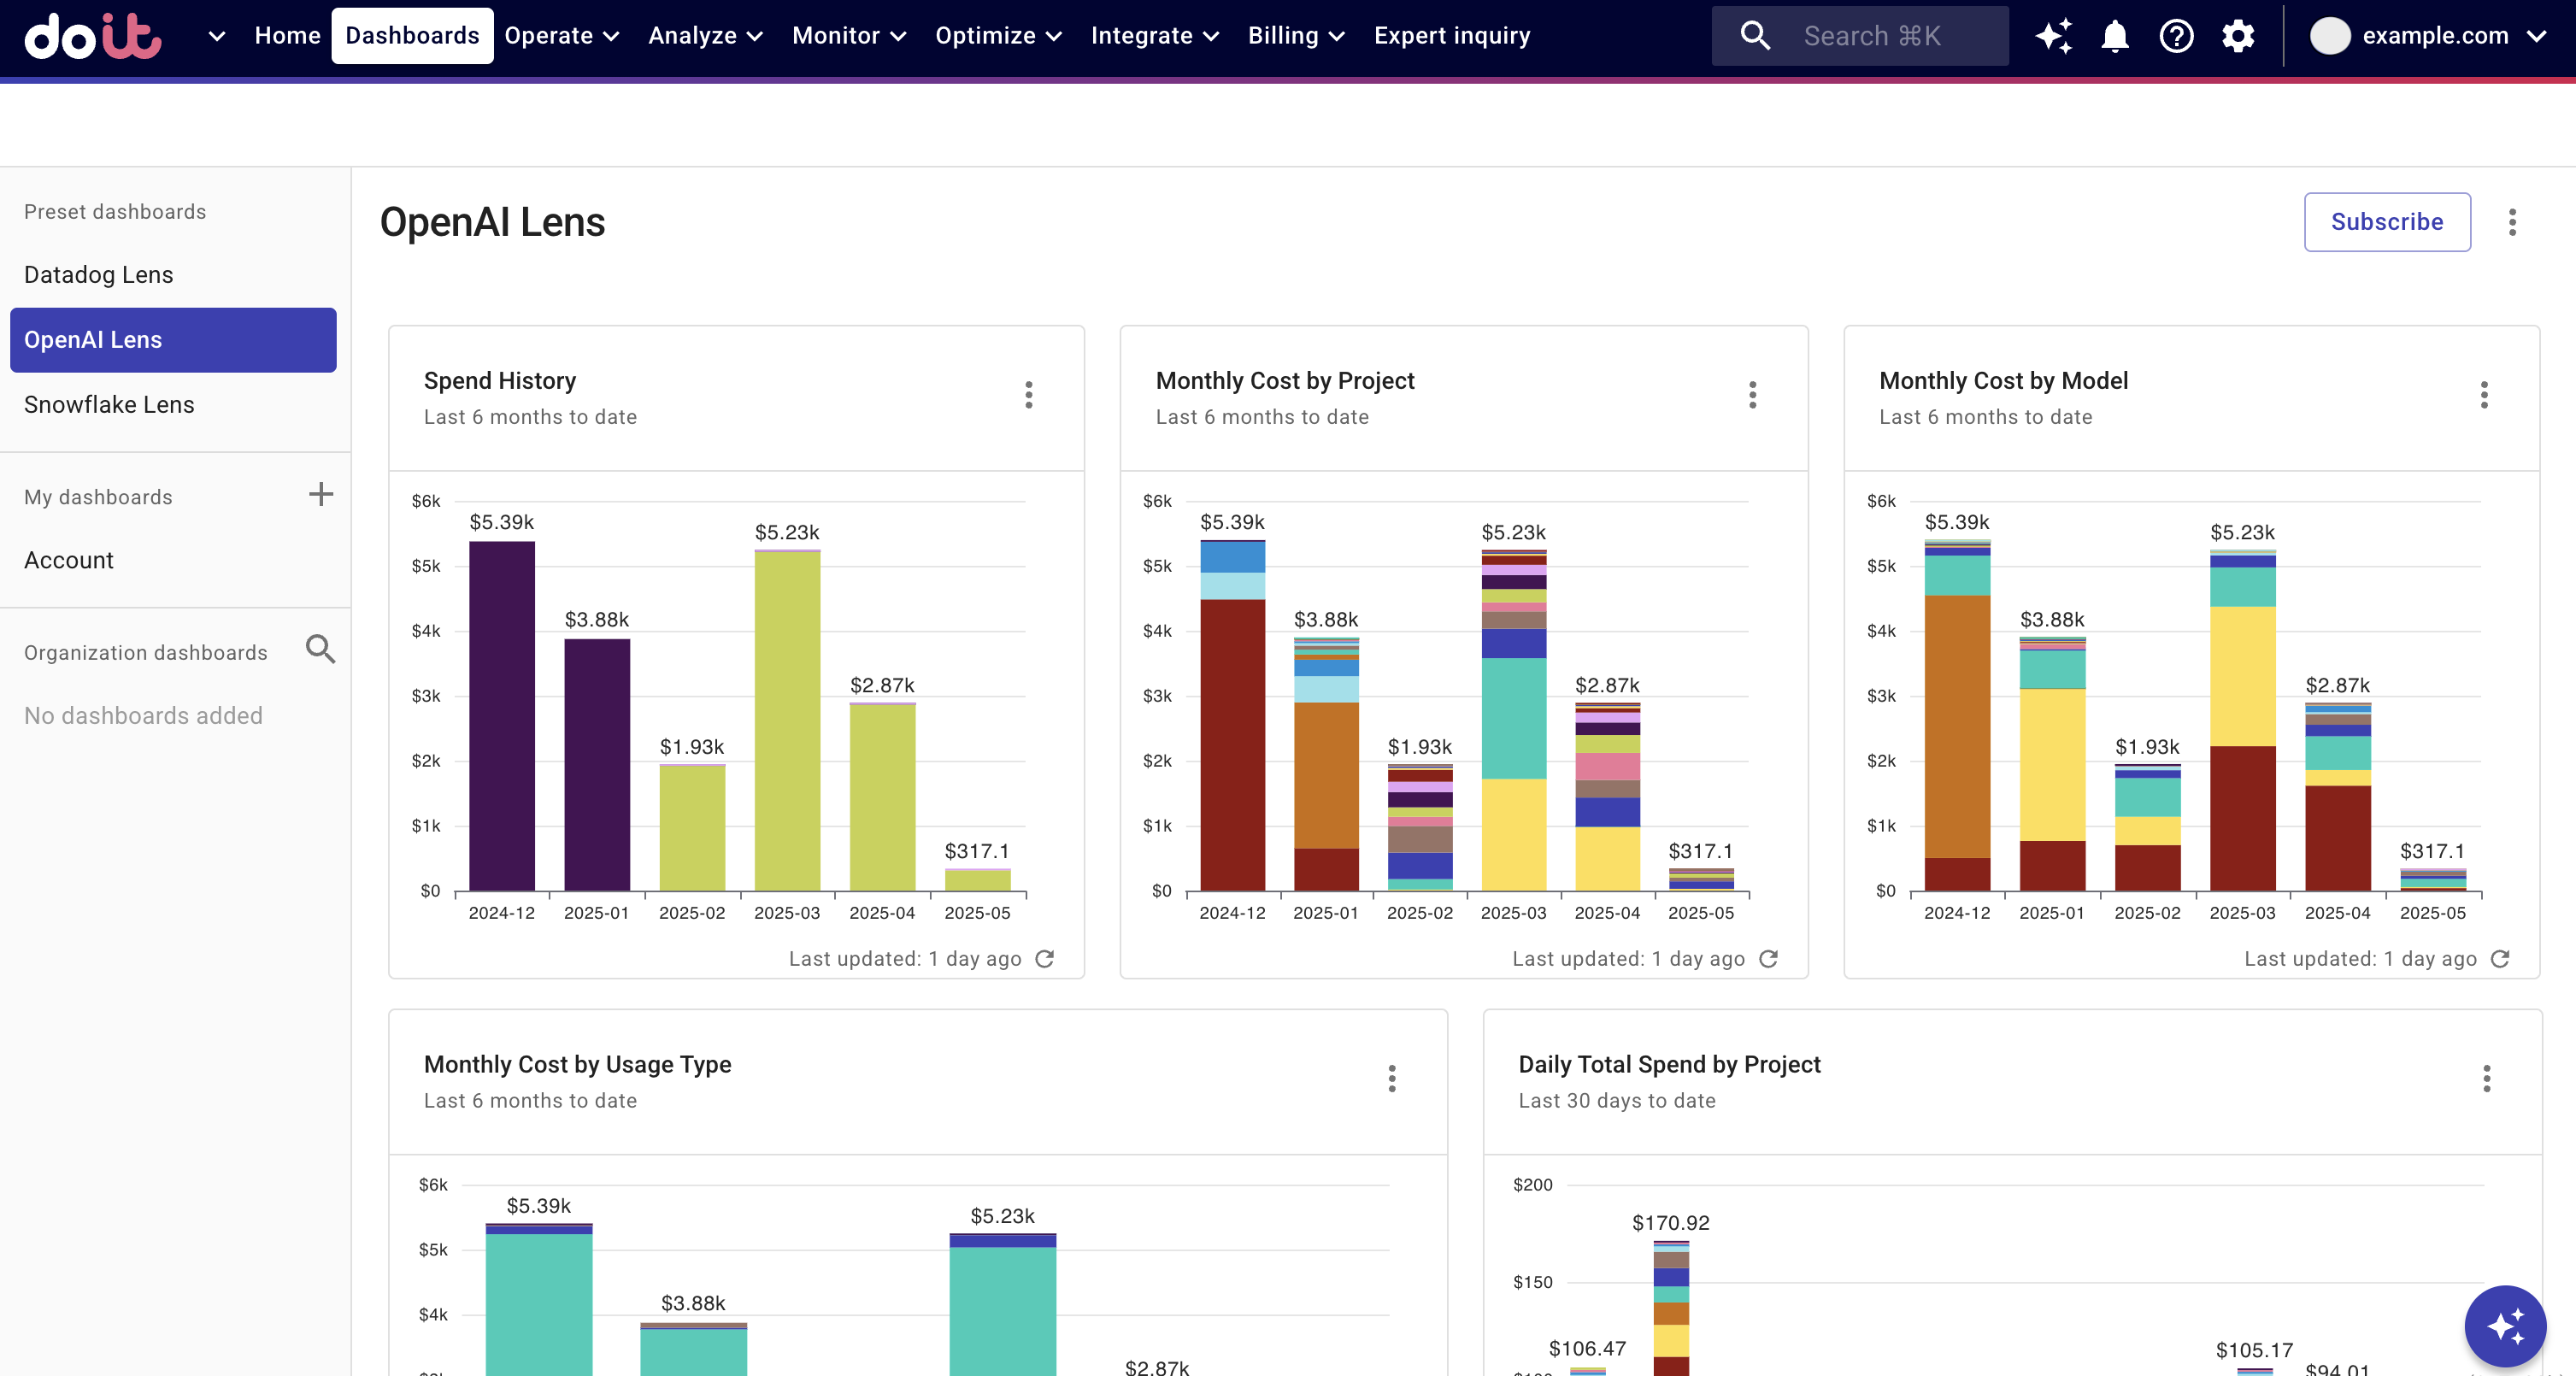The width and height of the screenshot is (2576, 1376).
Task: Click the 2025-01 bar in Spend History
Action: [597, 765]
